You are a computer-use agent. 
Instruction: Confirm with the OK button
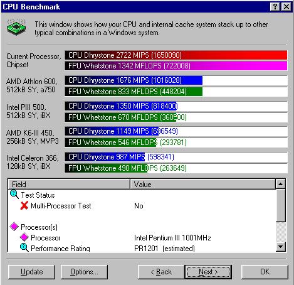[265, 272]
